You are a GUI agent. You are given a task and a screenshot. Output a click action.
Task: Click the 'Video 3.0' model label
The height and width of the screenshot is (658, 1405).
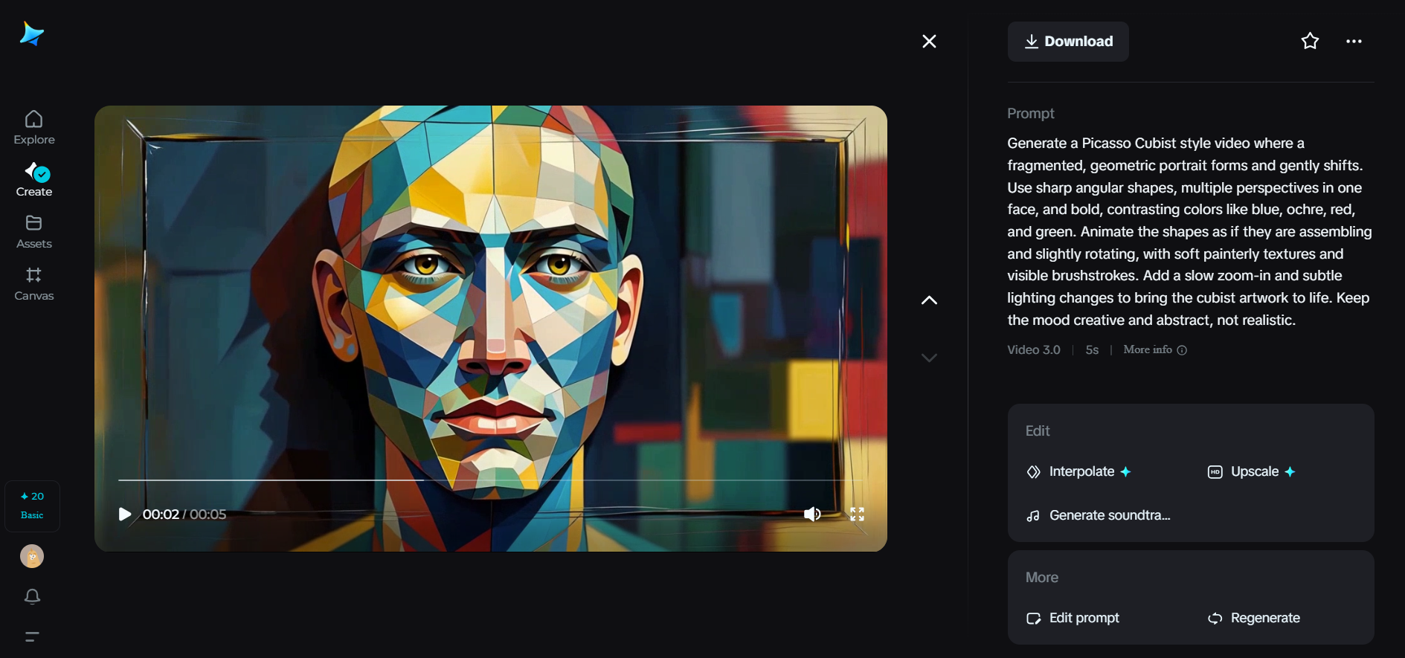pyautogui.click(x=1034, y=349)
